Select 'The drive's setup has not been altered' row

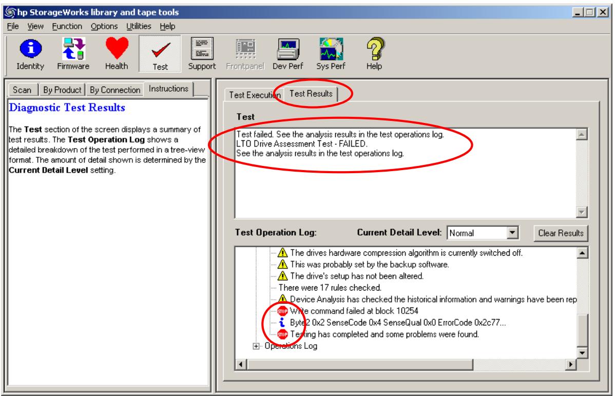tap(357, 276)
